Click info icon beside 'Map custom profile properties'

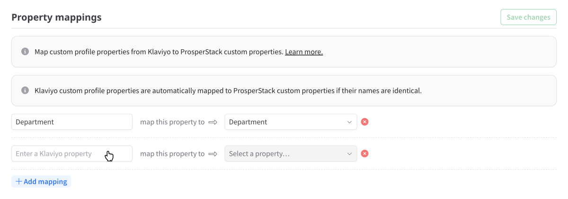tap(25, 52)
